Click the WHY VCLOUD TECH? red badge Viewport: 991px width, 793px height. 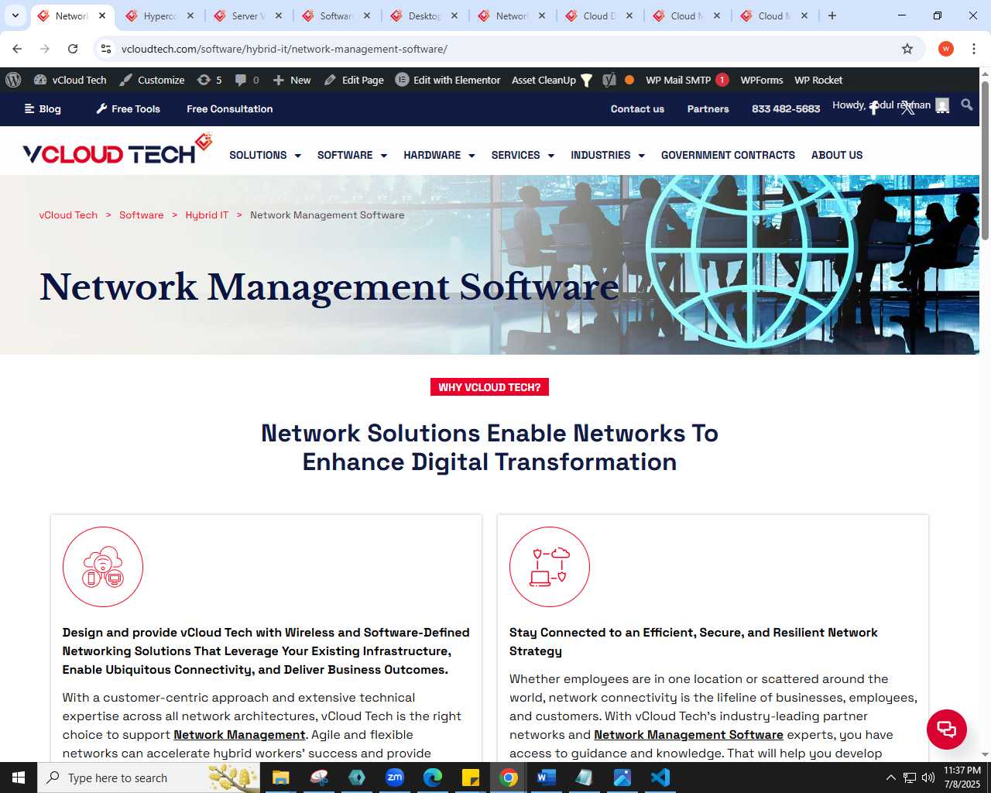pos(489,387)
